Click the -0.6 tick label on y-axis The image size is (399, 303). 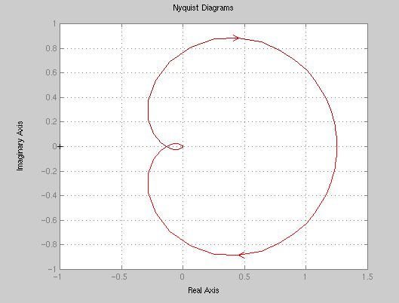(49, 220)
